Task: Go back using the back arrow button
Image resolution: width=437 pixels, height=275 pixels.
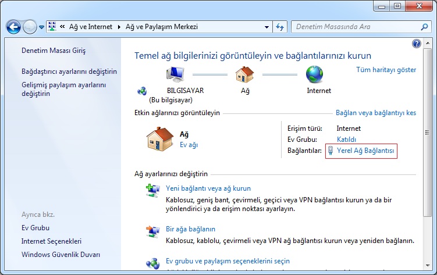Action: (x=14, y=27)
